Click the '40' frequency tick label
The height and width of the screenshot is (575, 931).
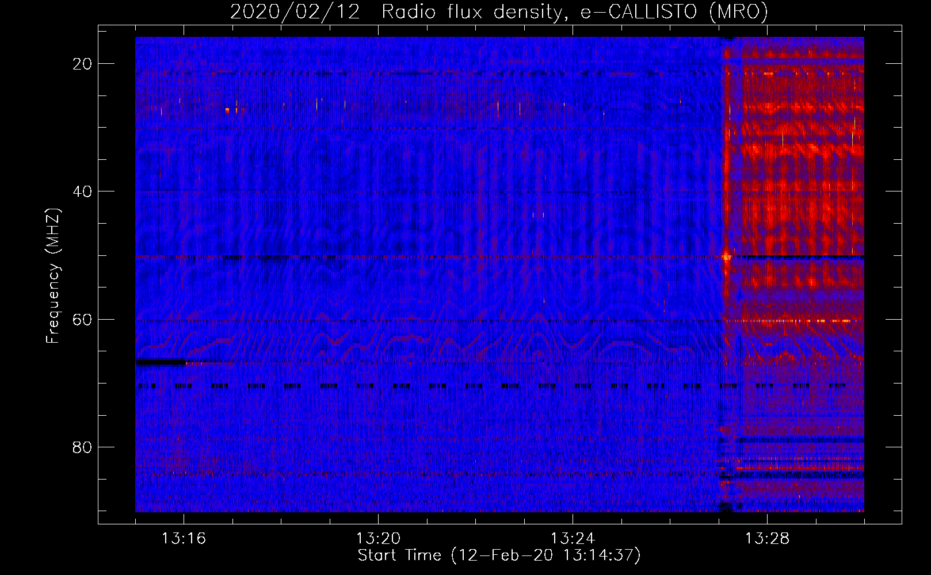[x=82, y=191]
